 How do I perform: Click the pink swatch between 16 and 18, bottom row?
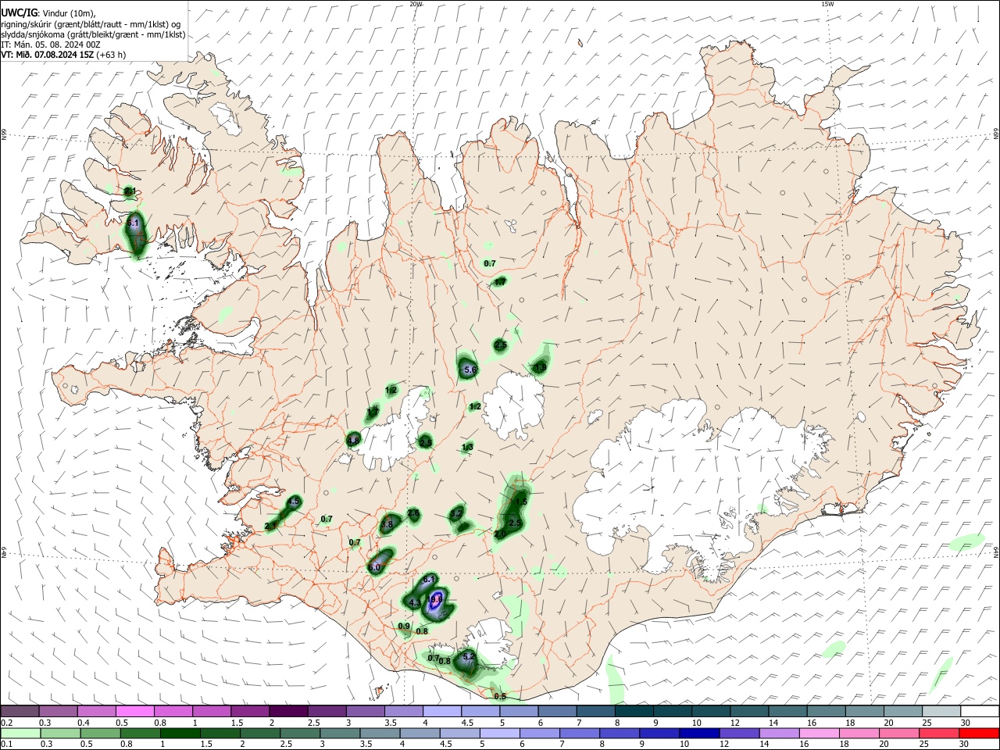click(x=820, y=733)
